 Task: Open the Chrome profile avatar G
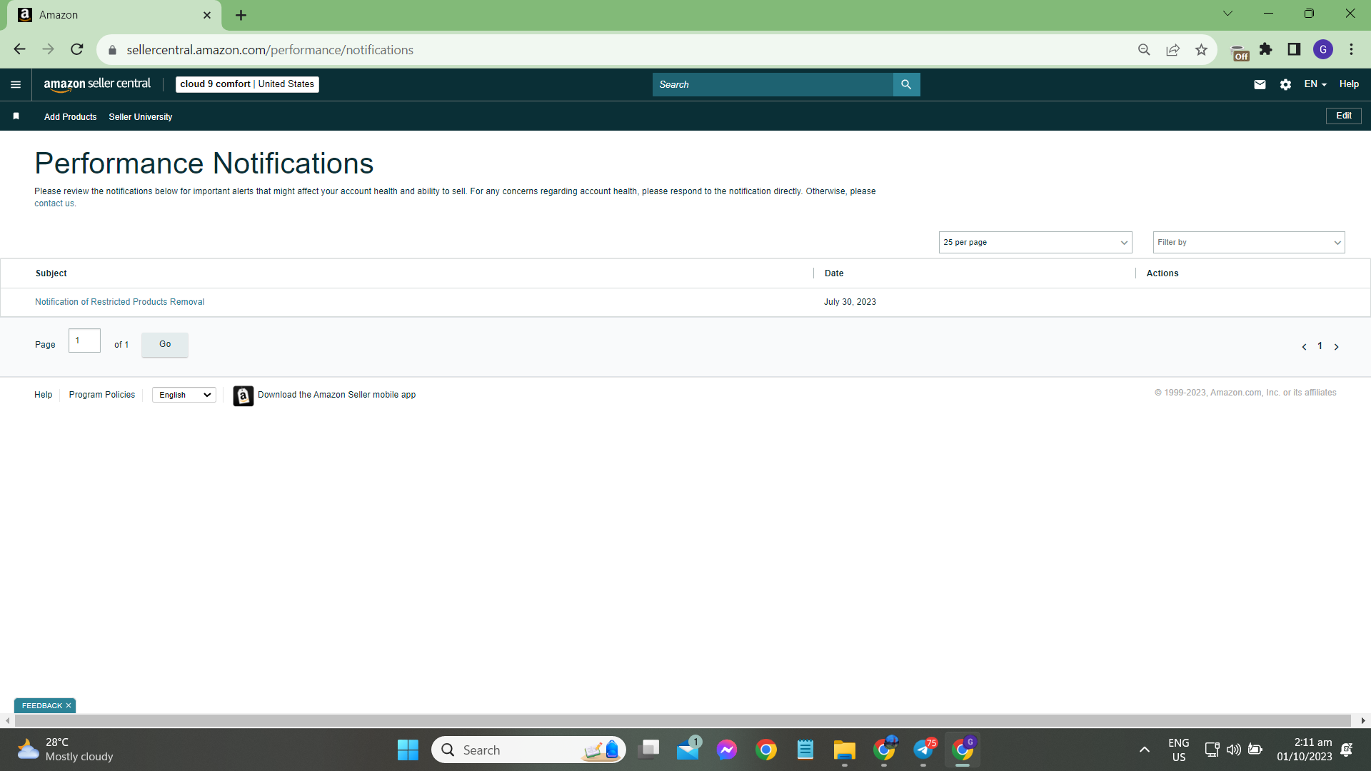[x=1323, y=49]
